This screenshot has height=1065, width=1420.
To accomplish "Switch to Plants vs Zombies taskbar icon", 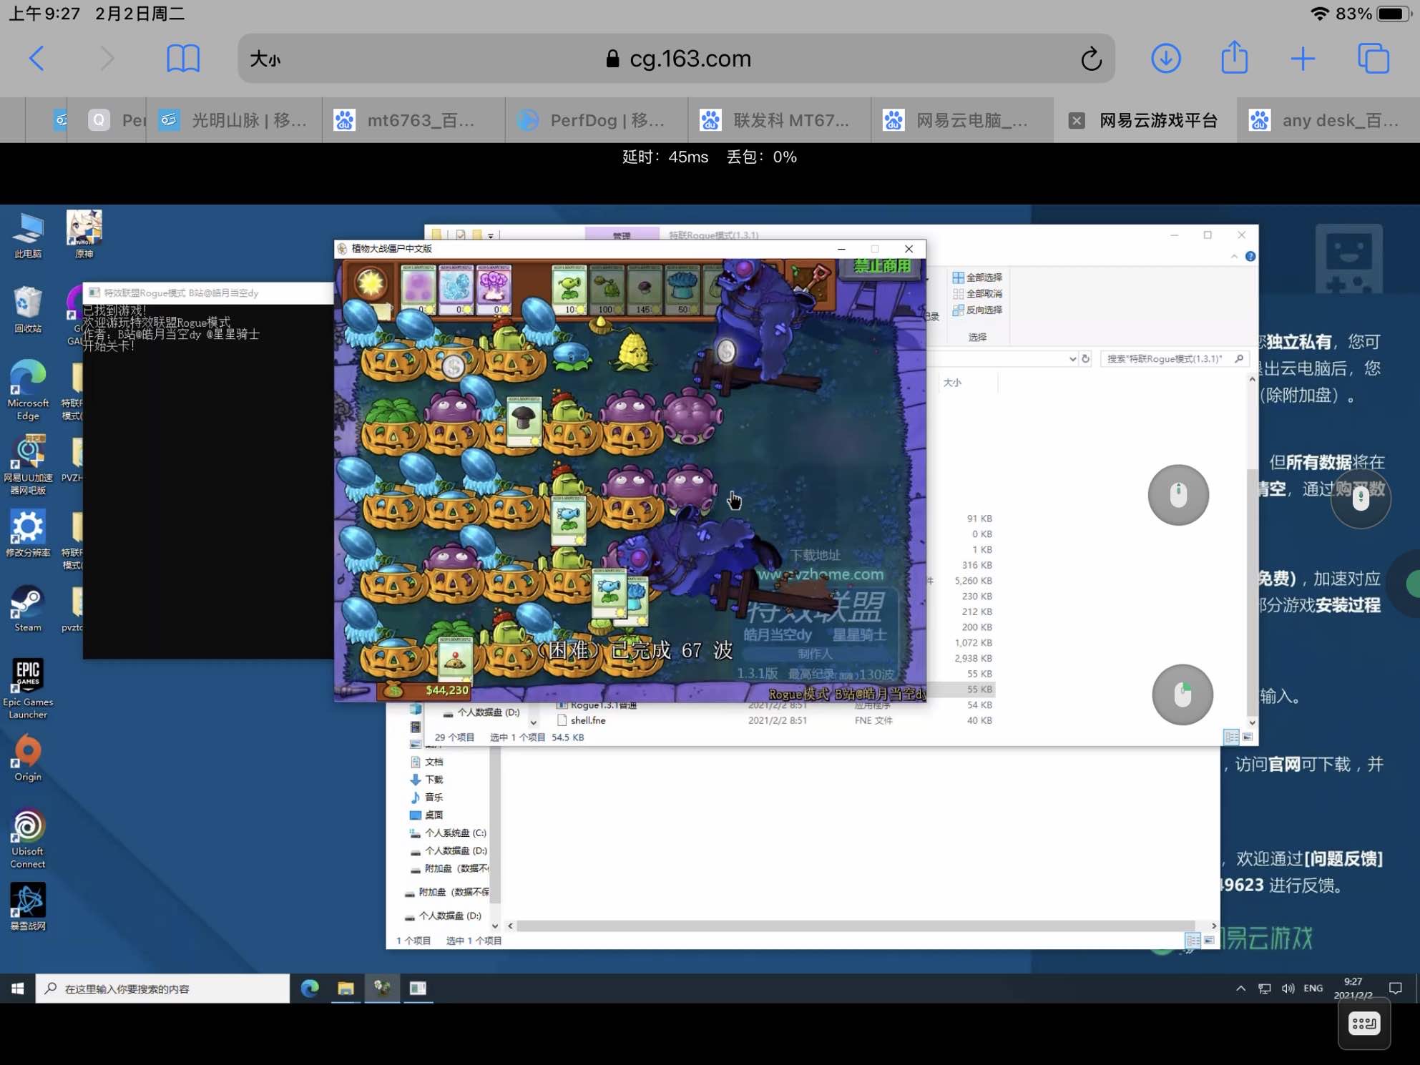I will tap(383, 988).
